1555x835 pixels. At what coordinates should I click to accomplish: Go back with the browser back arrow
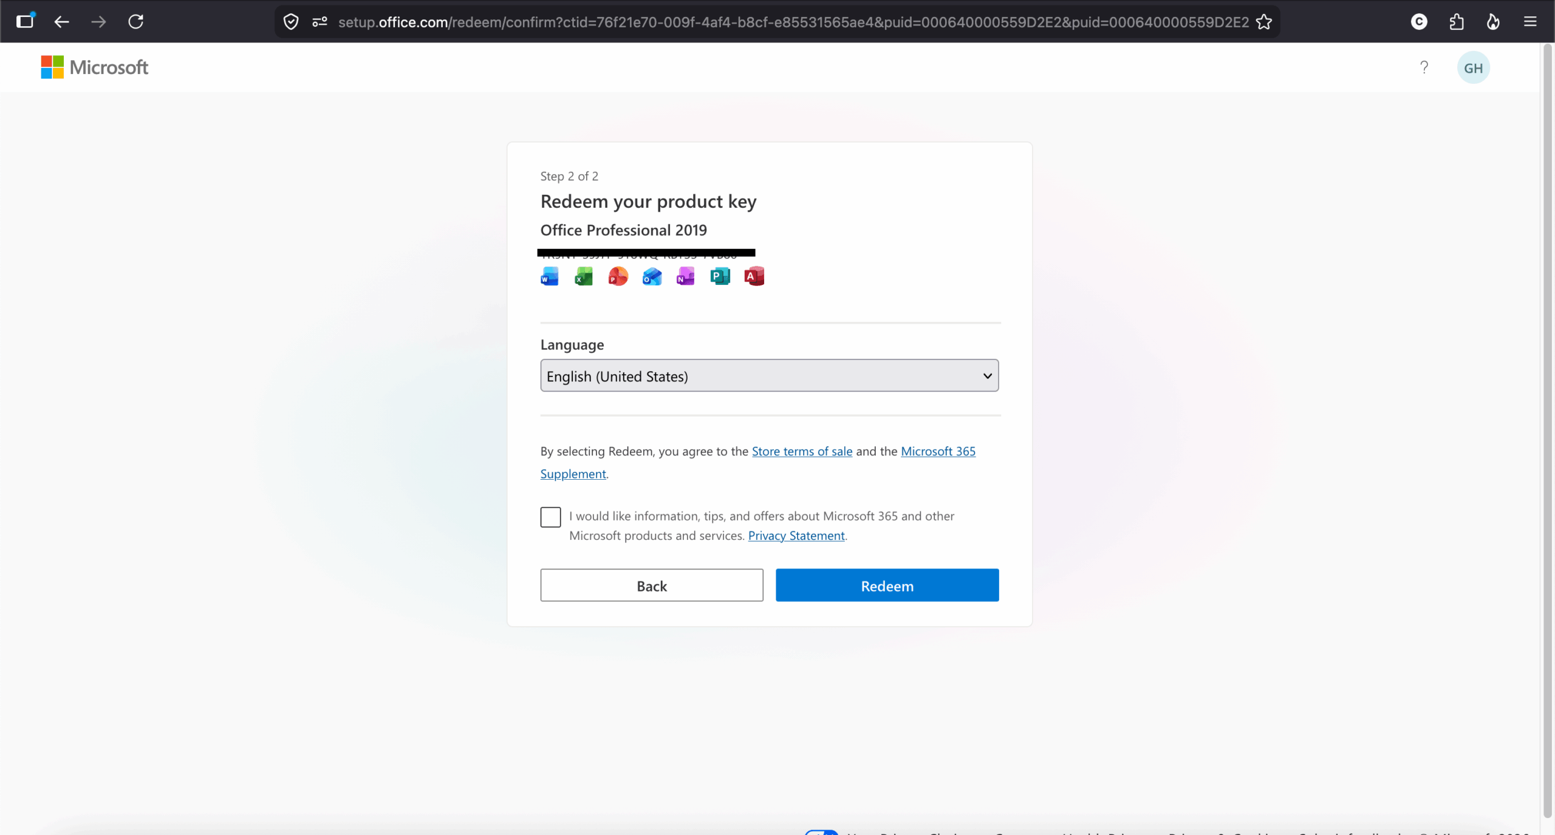tap(61, 22)
